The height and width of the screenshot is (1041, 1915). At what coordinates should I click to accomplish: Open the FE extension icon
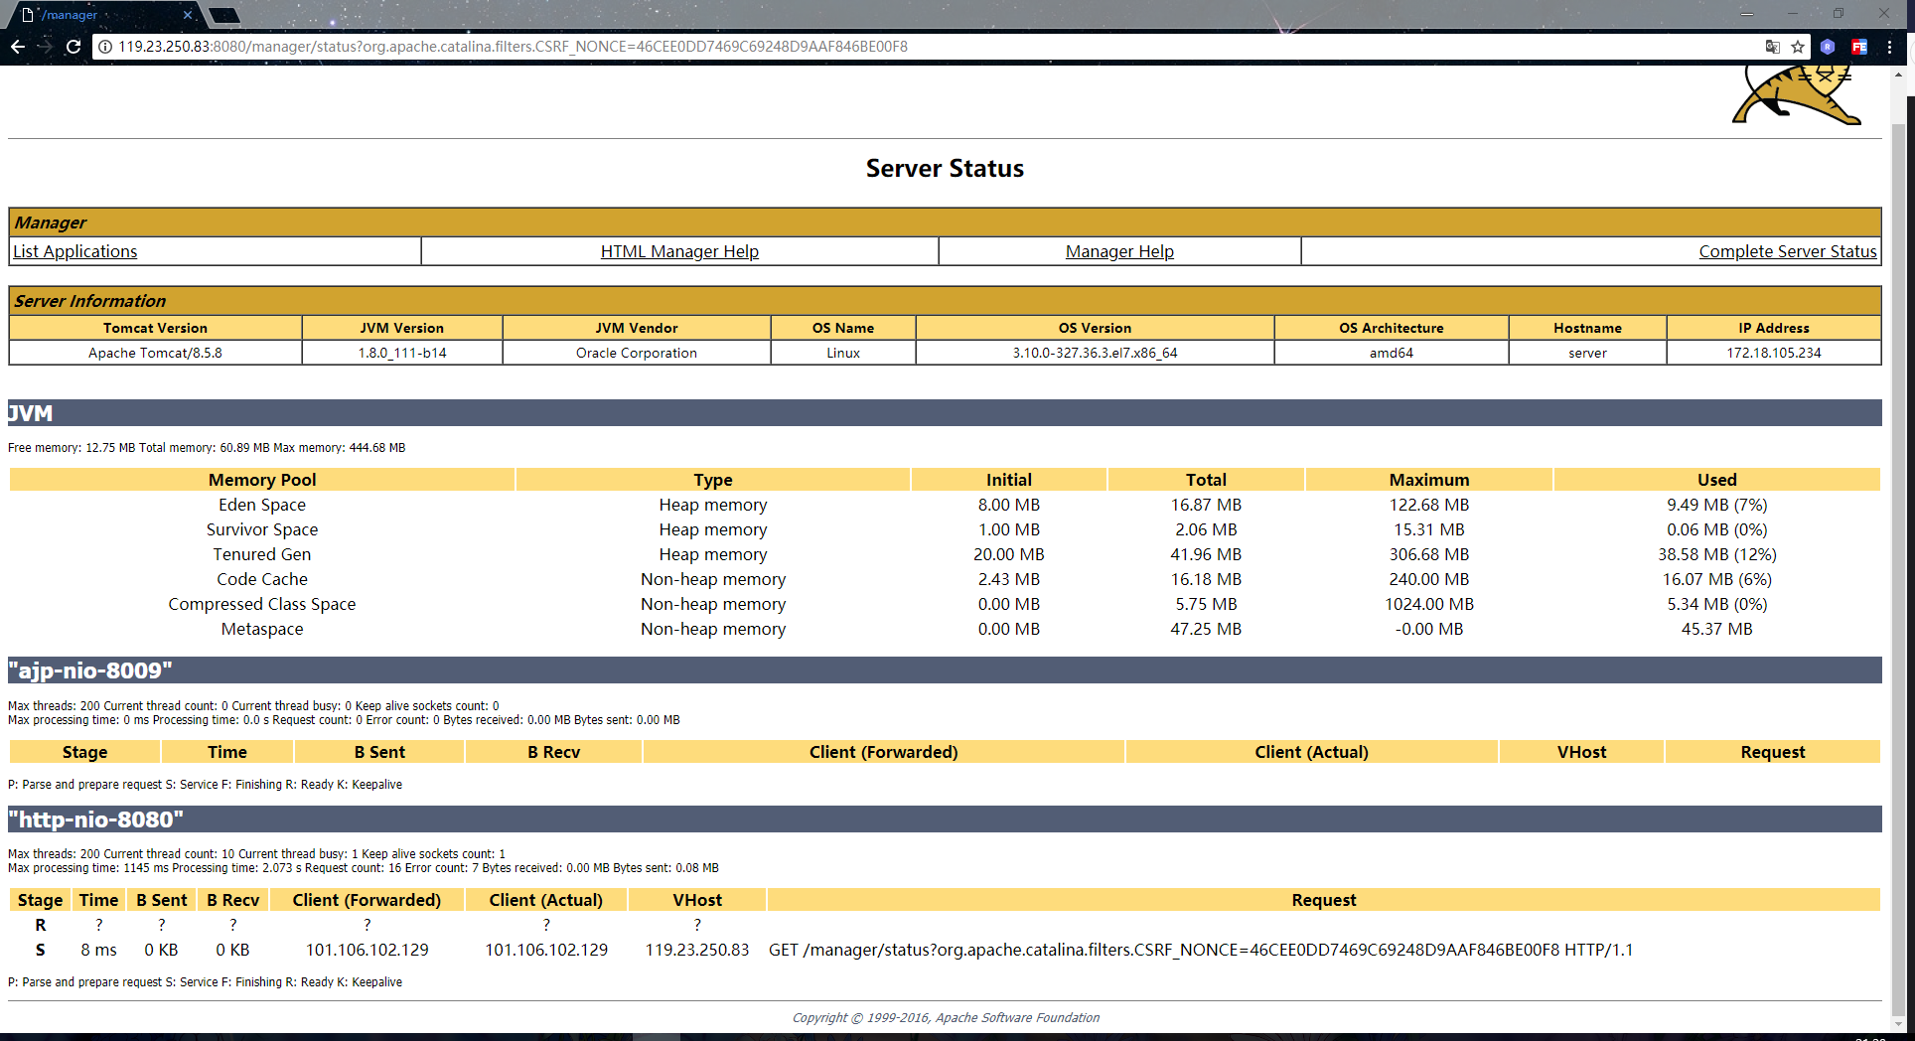pyautogui.click(x=1859, y=47)
